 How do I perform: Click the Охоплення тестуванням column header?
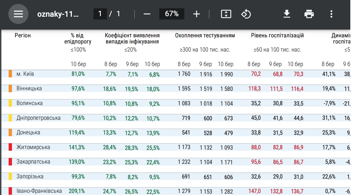pos(205,36)
